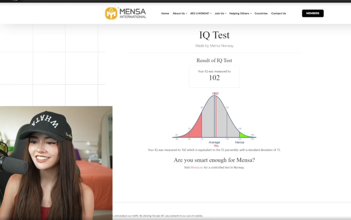Expand the About Us dropdown menu
This screenshot has width=351, height=220.
(180, 13)
